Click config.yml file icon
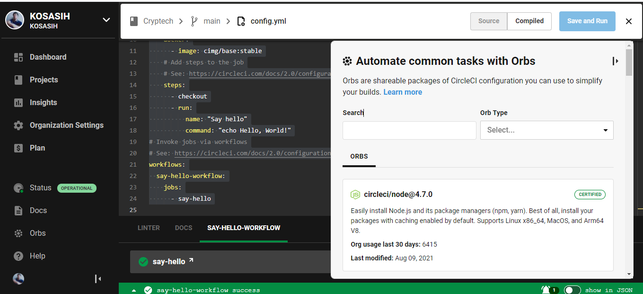 241,21
